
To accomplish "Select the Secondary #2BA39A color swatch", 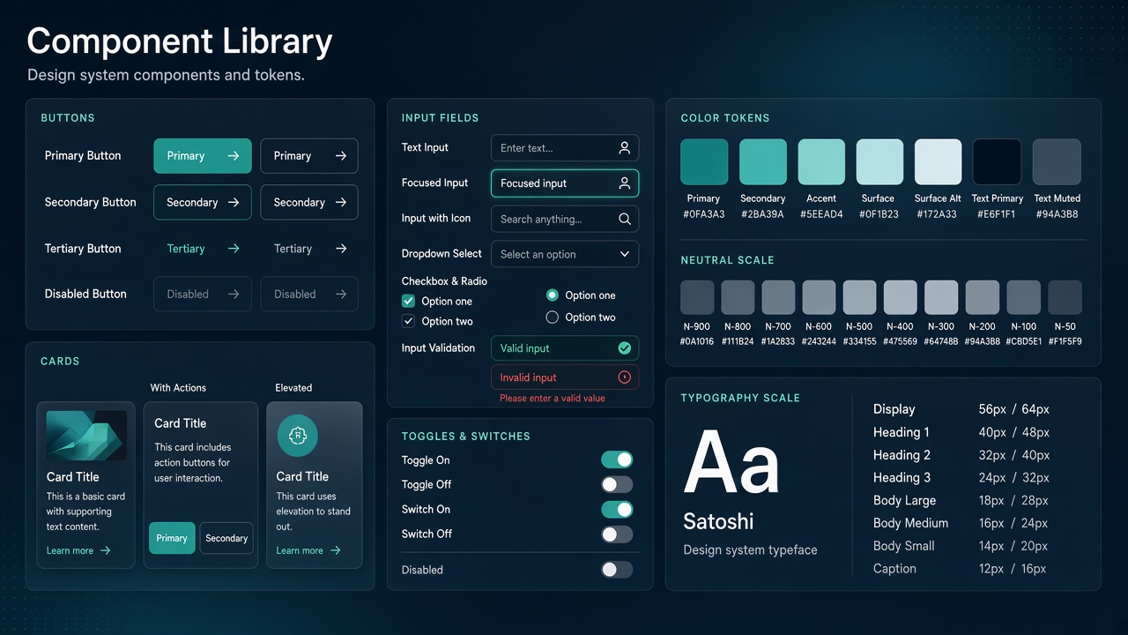I will [762, 162].
